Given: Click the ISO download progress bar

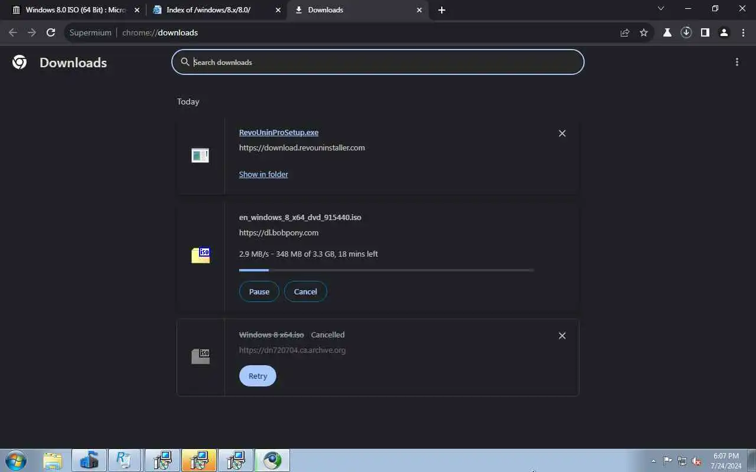Looking at the screenshot, I should 386,270.
